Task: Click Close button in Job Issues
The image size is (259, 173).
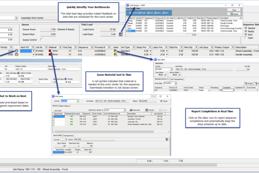Action: (x=164, y=101)
